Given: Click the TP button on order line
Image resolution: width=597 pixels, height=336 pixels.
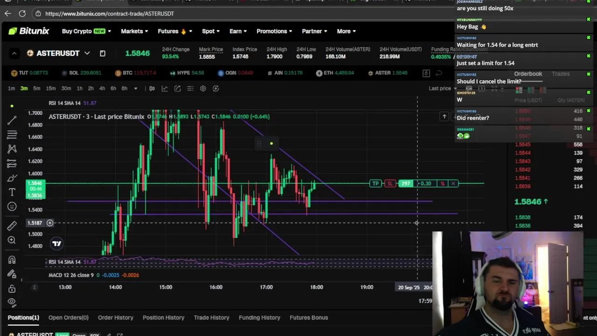Looking at the screenshot, I should pyautogui.click(x=375, y=183).
